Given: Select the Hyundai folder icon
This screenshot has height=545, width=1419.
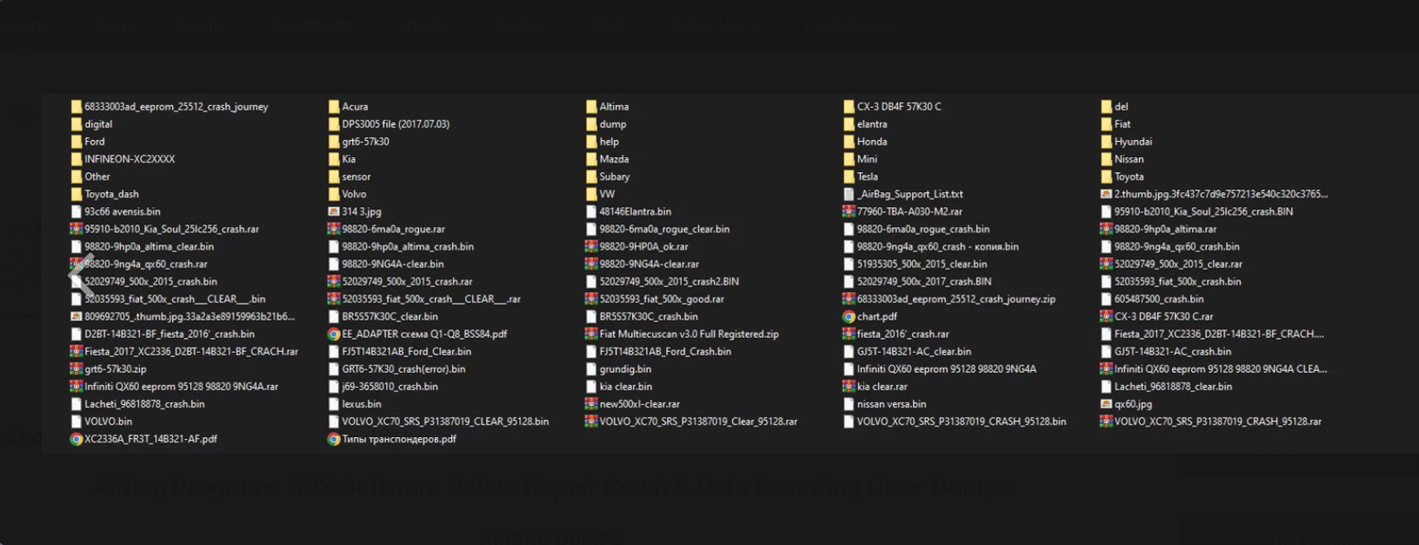Looking at the screenshot, I should point(1107,142).
